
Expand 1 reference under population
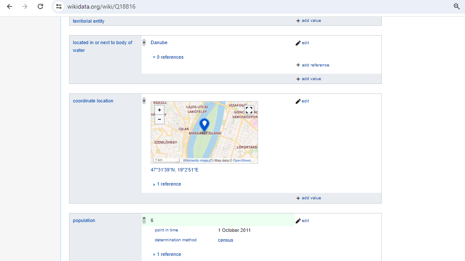click(x=168, y=254)
